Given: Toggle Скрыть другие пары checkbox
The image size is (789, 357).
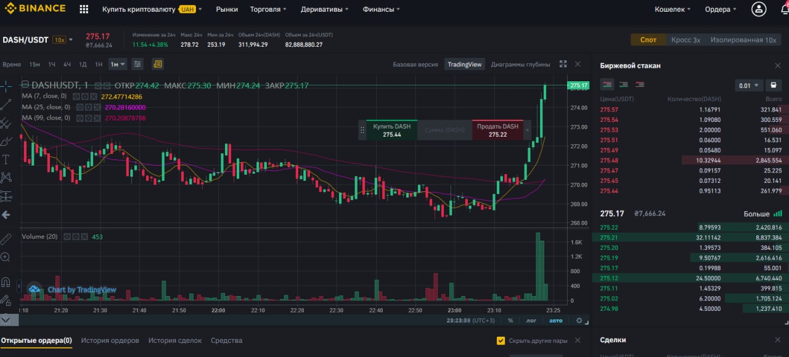Looking at the screenshot, I should 501,340.
